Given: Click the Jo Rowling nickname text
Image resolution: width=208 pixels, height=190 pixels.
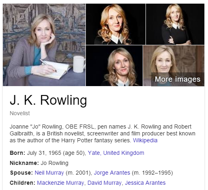Looking at the screenshot, I should (x=54, y=163).
